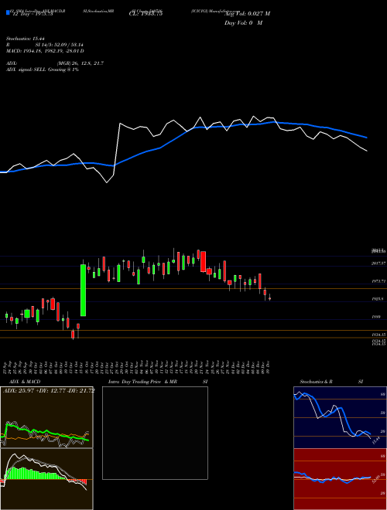
Task: Click the blue 12-day SMA legend square
Action: [8, 12]
